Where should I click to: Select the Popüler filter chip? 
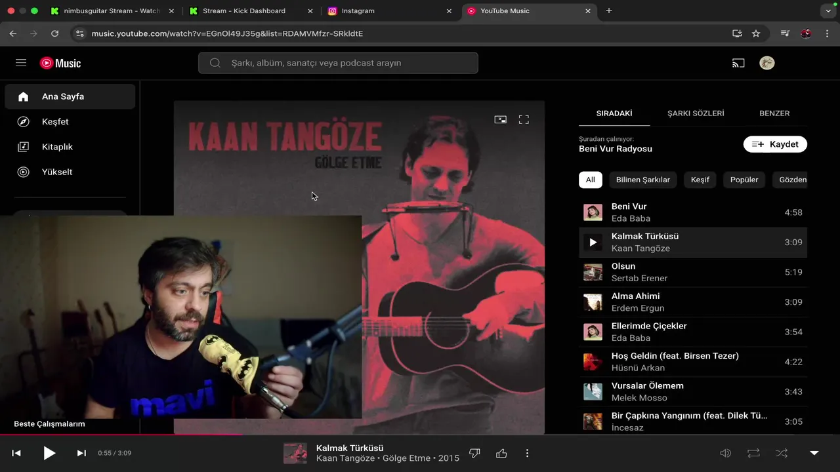click(x=744, y=180)
